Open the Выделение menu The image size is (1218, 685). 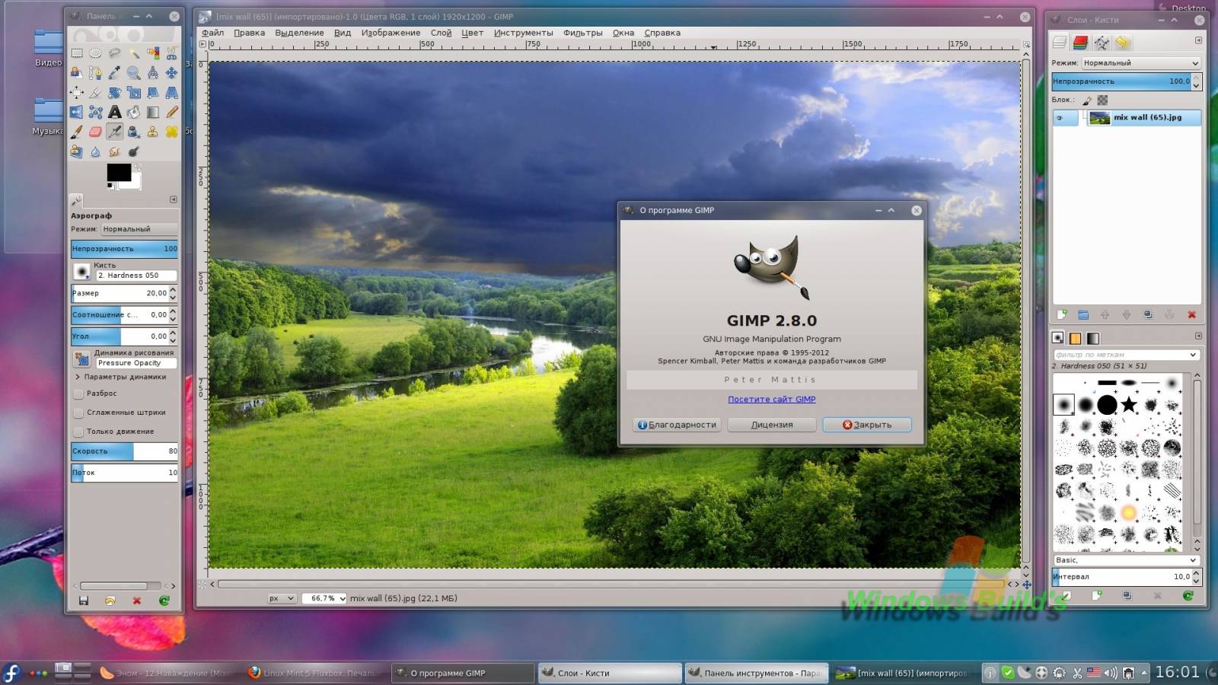click(x=299, y=33)
